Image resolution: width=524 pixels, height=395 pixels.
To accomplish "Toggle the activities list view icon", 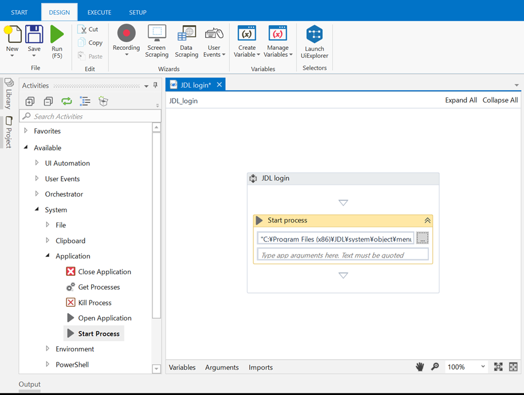I will tap(85, 101).
